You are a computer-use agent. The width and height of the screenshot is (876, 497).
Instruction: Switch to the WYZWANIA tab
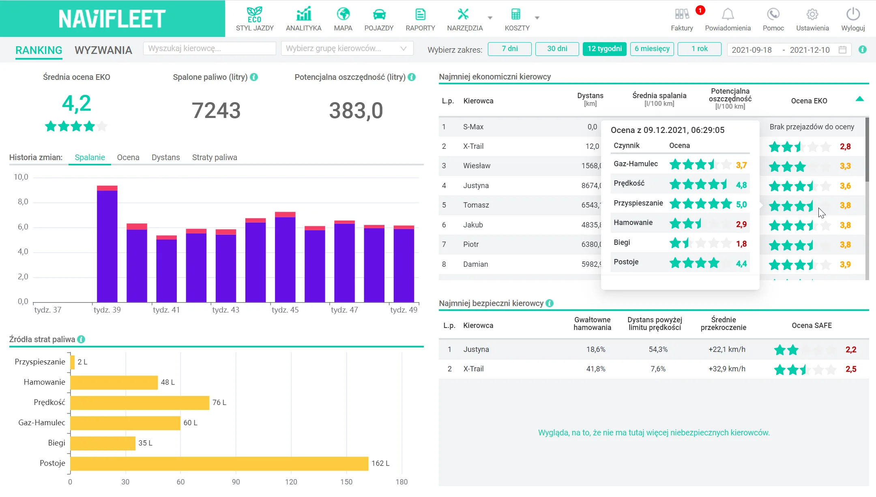pyautogui.click(x=103, y=50)
